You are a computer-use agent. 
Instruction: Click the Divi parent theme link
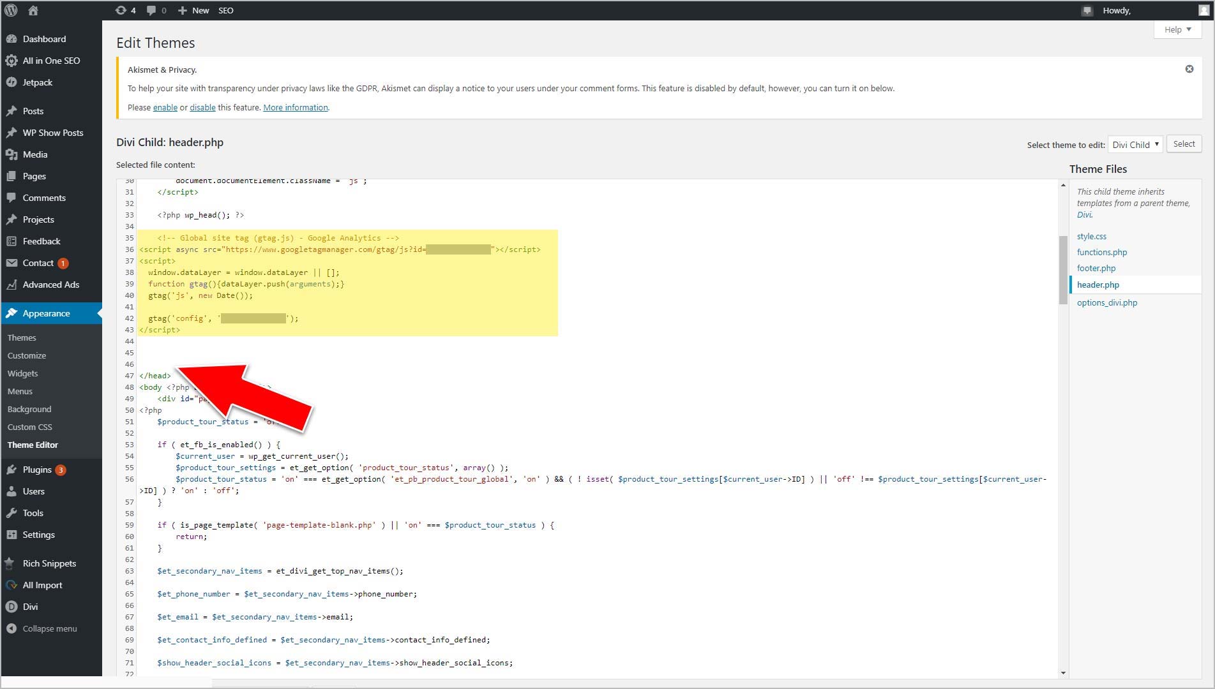coord(1084,214)
